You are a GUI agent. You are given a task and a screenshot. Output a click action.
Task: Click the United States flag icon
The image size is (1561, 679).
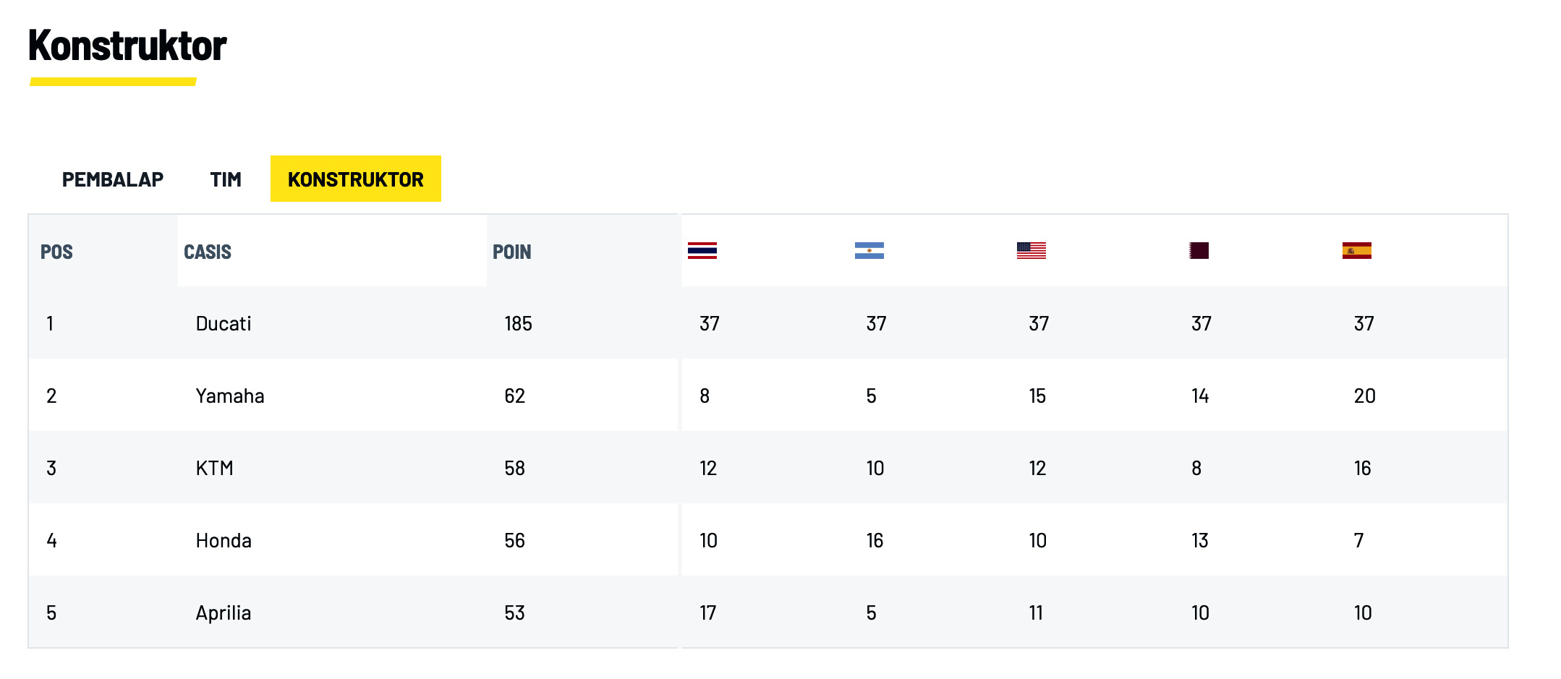(1031, 251)
